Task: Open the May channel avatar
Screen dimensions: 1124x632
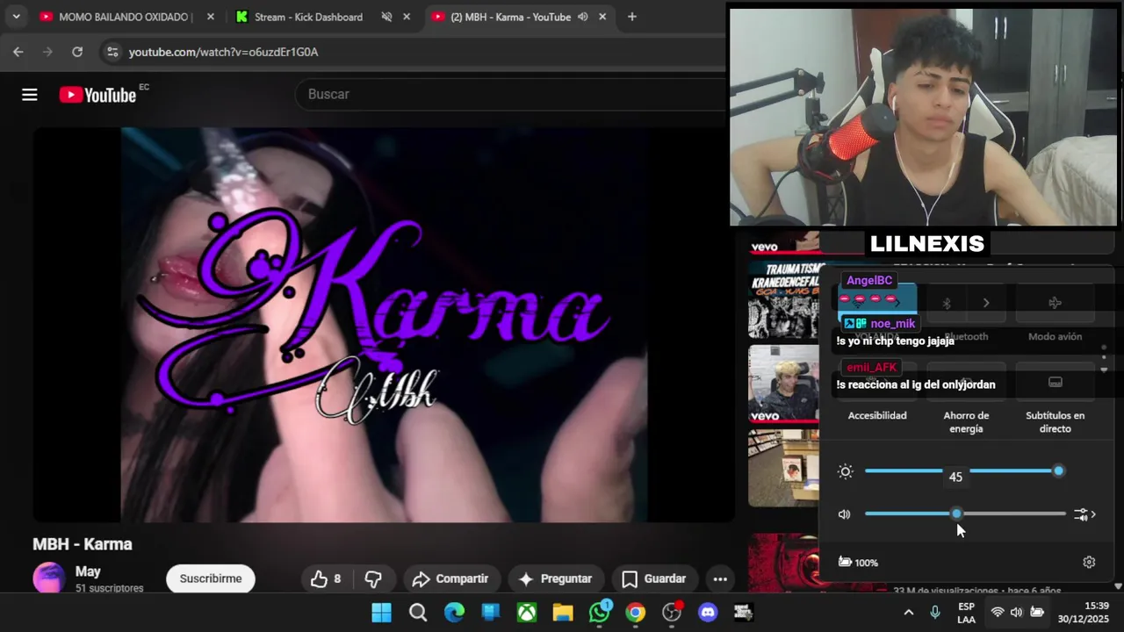Action: [x=49, y=578]
